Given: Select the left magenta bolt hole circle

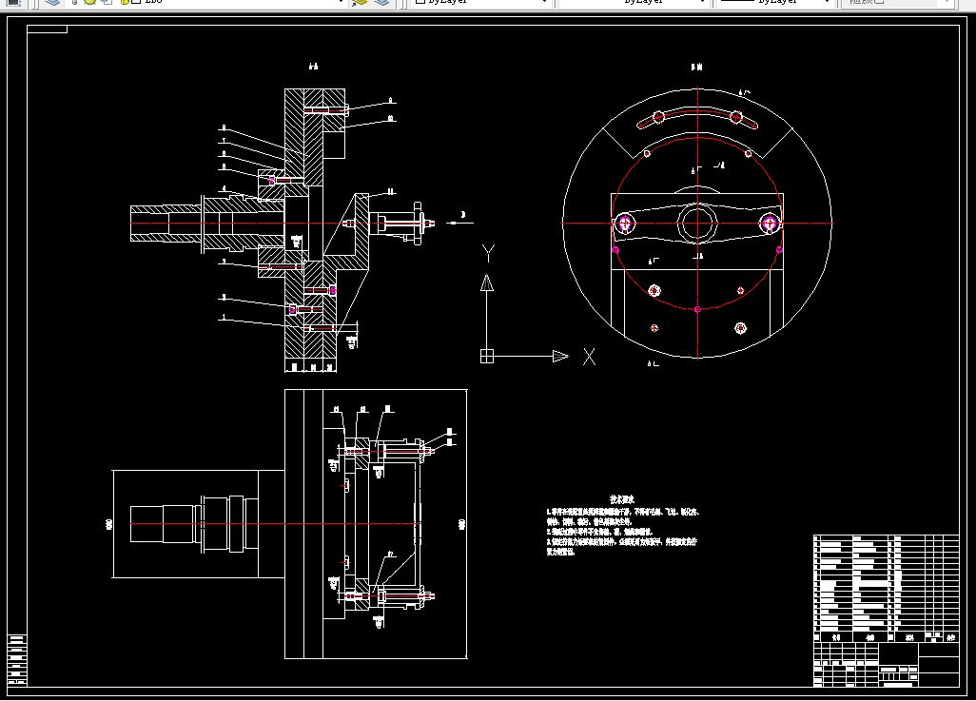Looking at the screenshot, I should click(x=624, y=223).
